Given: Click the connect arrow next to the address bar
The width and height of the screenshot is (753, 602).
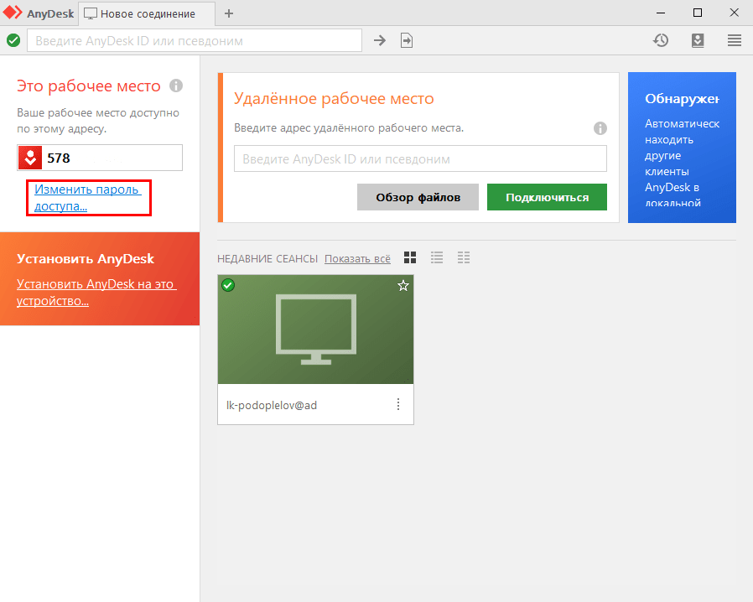Looking at the screenshot, I should coord(380,40).
